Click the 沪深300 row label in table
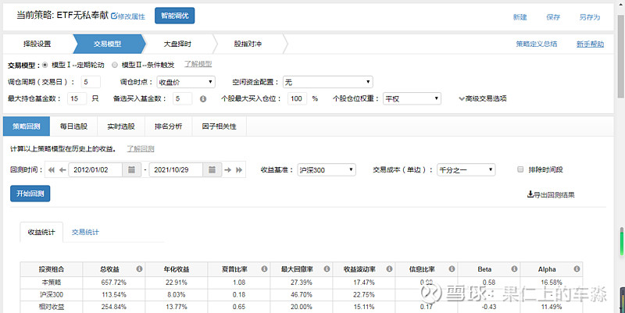This screenshot has height=313, width=625. 52,295
